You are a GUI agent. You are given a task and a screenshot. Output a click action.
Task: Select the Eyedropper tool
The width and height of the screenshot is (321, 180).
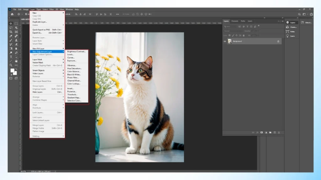click(x=11, y=36)
